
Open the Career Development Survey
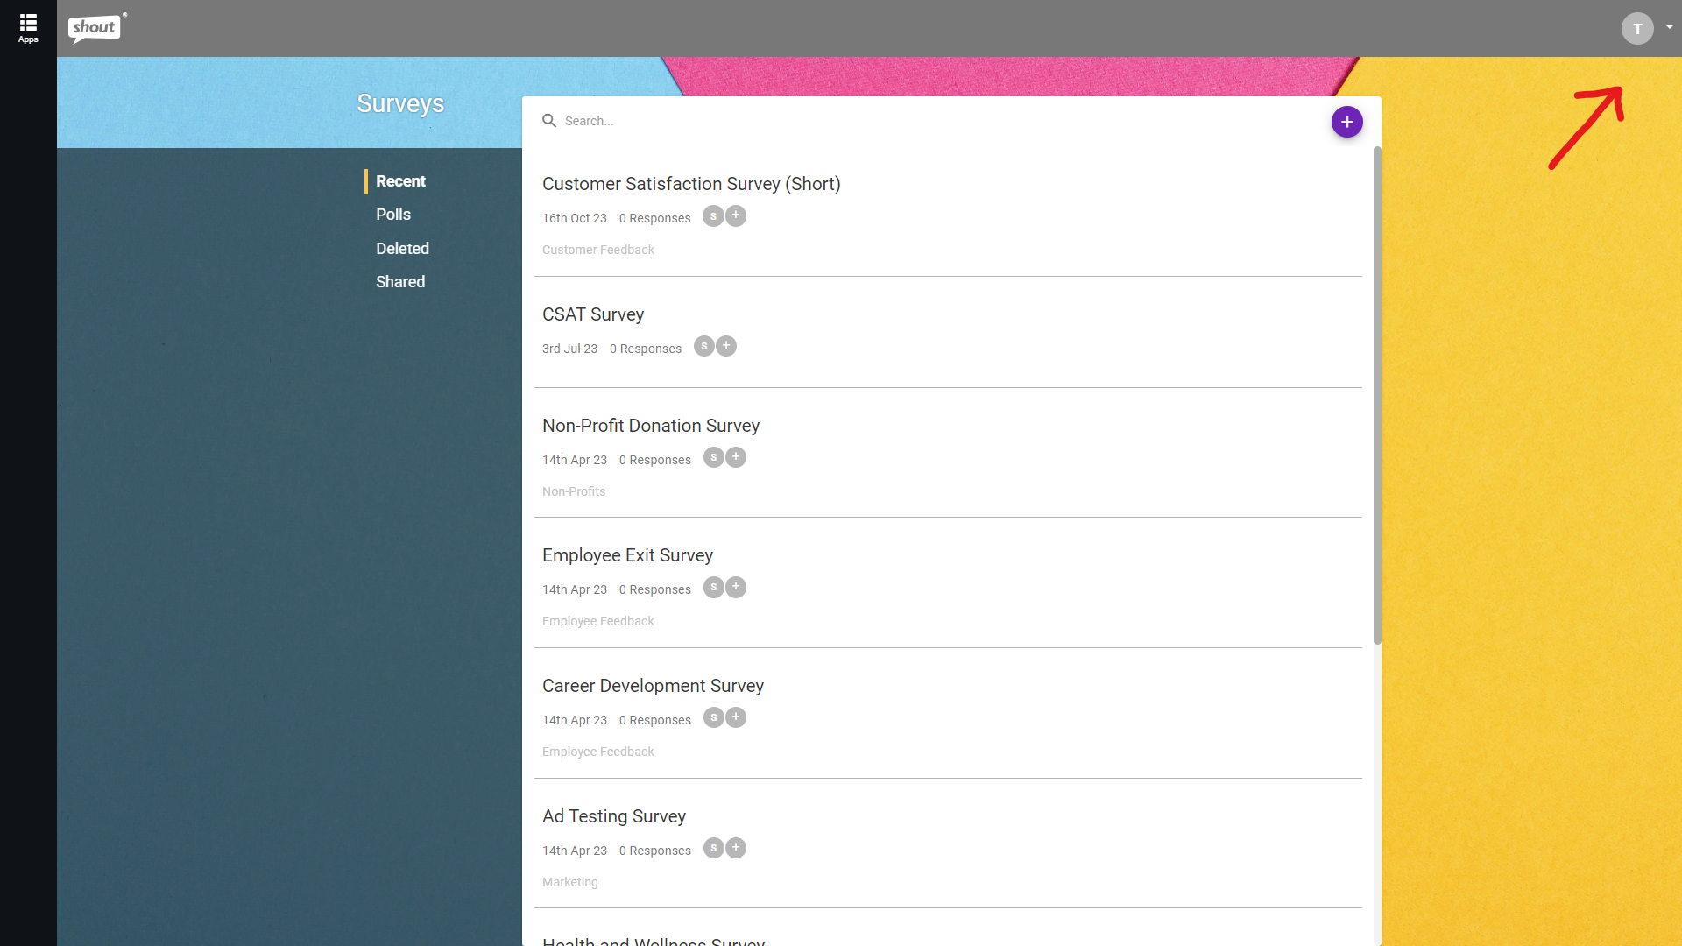coord(653,686)
